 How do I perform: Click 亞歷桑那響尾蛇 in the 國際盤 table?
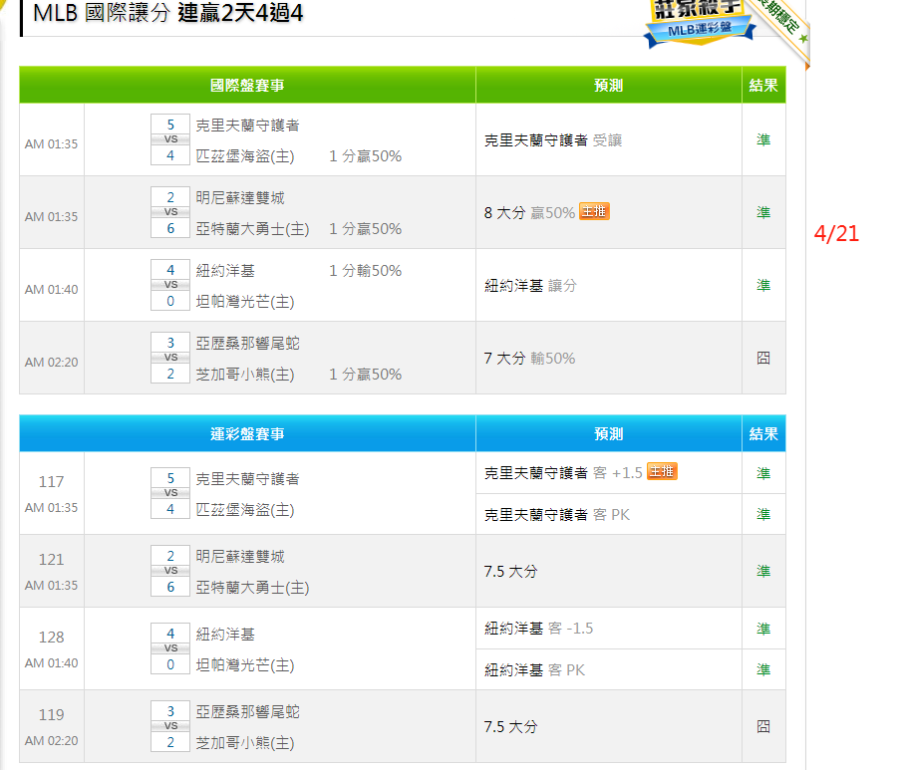click(x=247, y=344)
